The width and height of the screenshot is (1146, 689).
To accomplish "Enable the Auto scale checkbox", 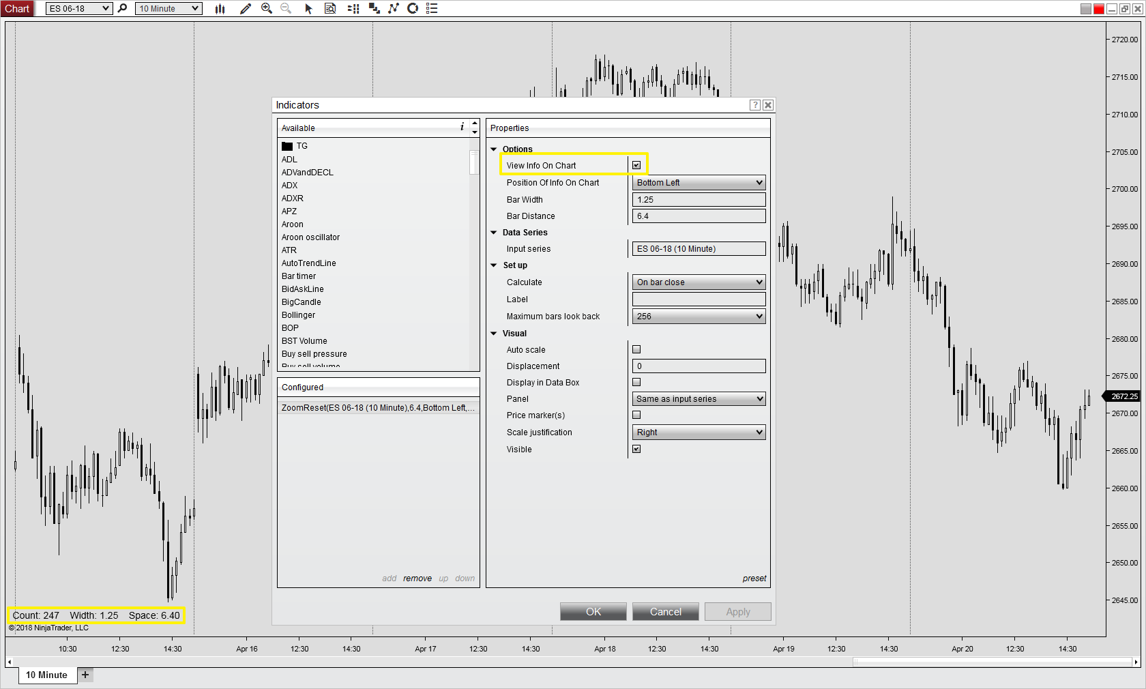I will coord(636,349).
